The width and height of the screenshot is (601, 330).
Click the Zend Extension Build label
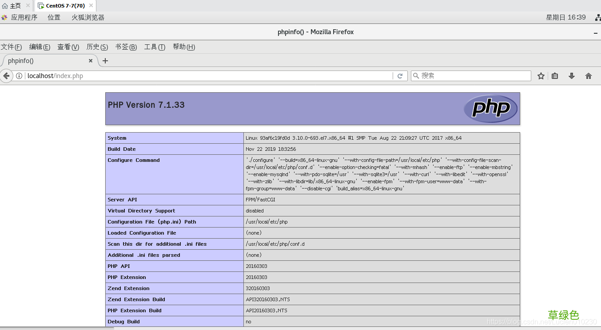[x=136, y=299]
